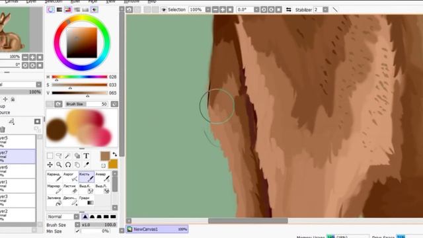
Task: Select the Hand pan tool
Action: tap(77, 165)
